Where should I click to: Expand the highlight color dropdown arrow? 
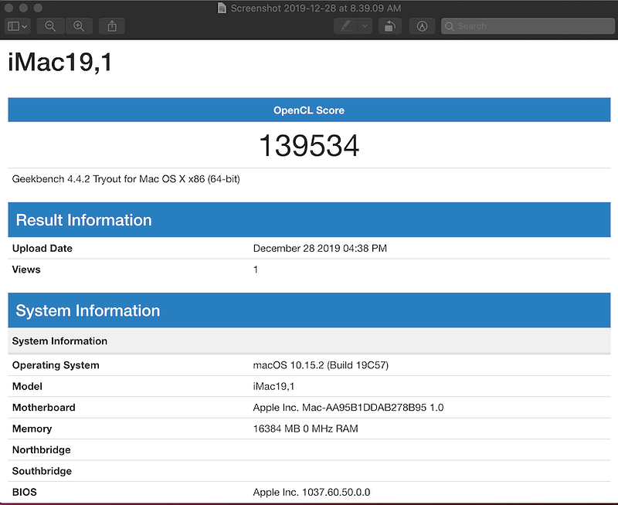[x=365, y=26]
